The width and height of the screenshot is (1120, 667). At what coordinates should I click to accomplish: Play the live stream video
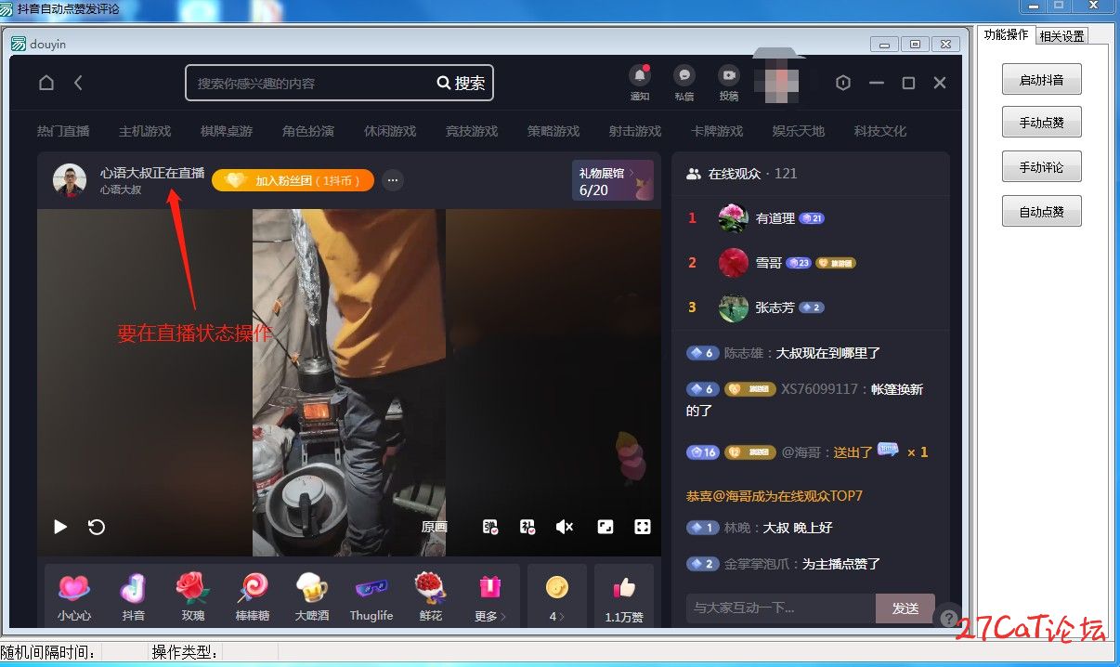point(60,527)
